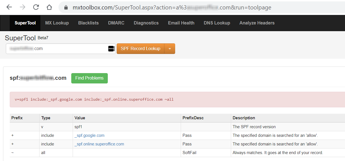This screenshot has height=161, width=345.
Task: Open the Blacklists tab
Action: coord(89,23)
